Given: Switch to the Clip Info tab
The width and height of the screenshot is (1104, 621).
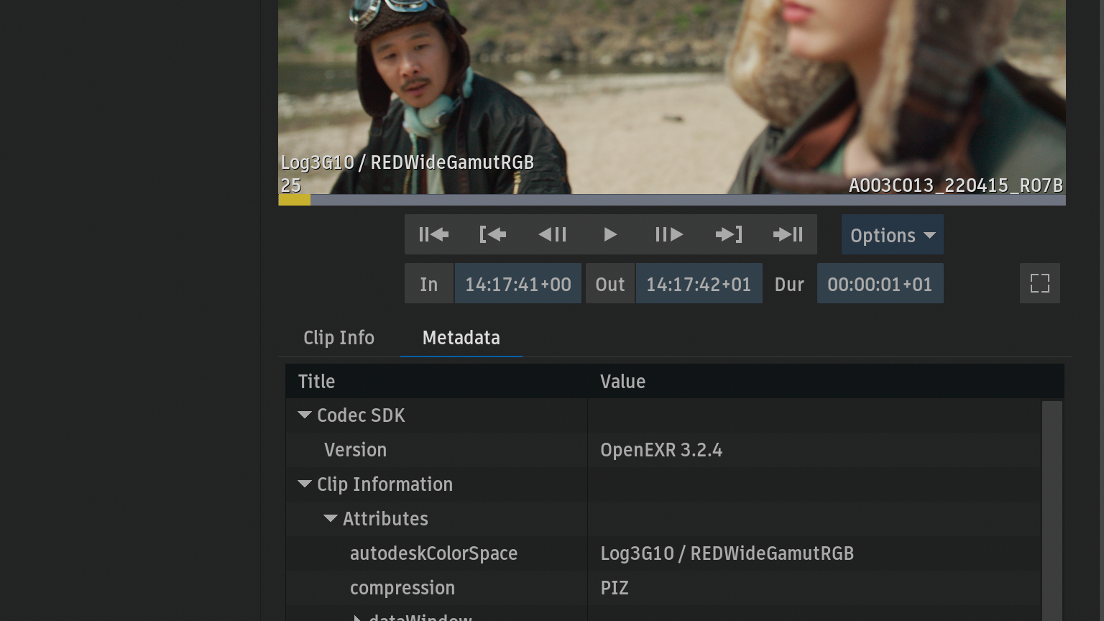Looking at the screenshot, I should coord(339,338).
